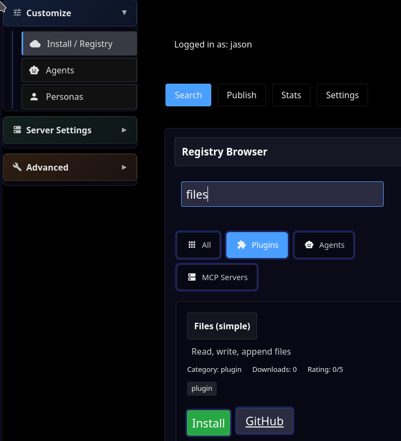The width and height of the screenshot is (401, 441).
Task: Expand the Advanced section arrow
Action: click(x=125, y=167)
